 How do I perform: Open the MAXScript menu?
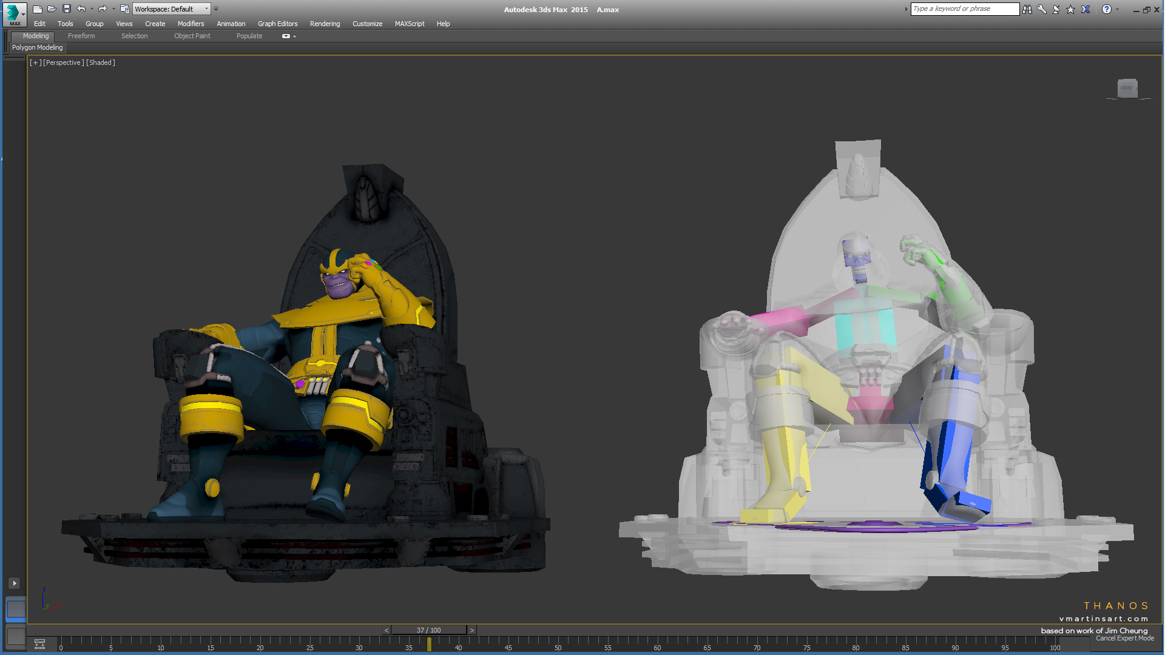(410, 24)
